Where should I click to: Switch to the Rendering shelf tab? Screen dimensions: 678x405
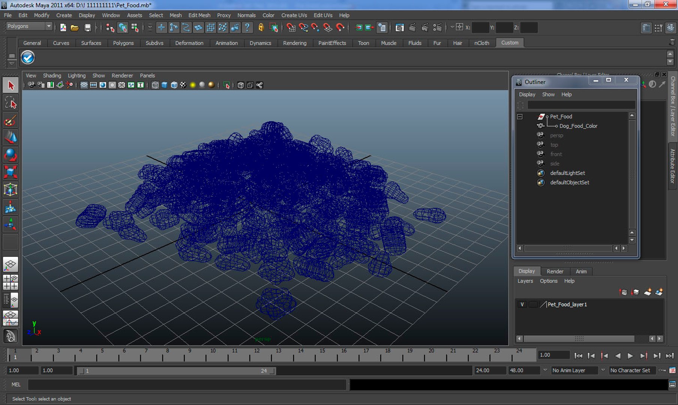click(295, 43)
